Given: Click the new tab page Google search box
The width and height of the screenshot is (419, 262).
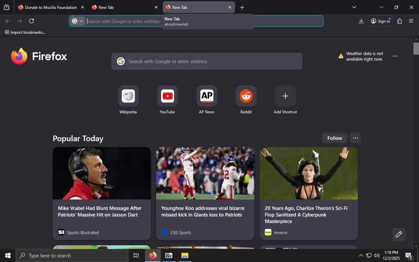Looking at the screenshot, I should [207, 61].
